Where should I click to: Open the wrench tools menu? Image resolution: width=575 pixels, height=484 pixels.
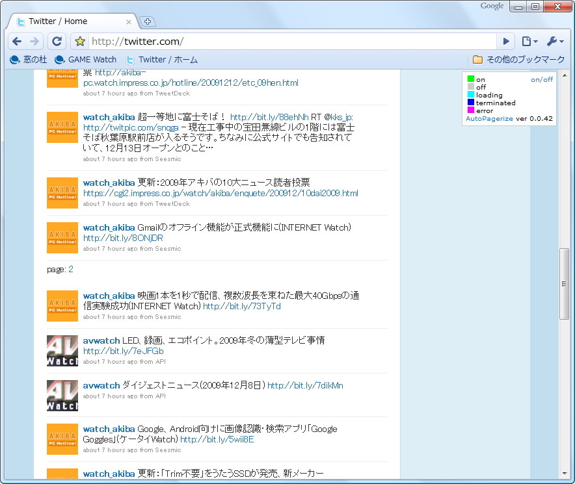tap(553, 41)
